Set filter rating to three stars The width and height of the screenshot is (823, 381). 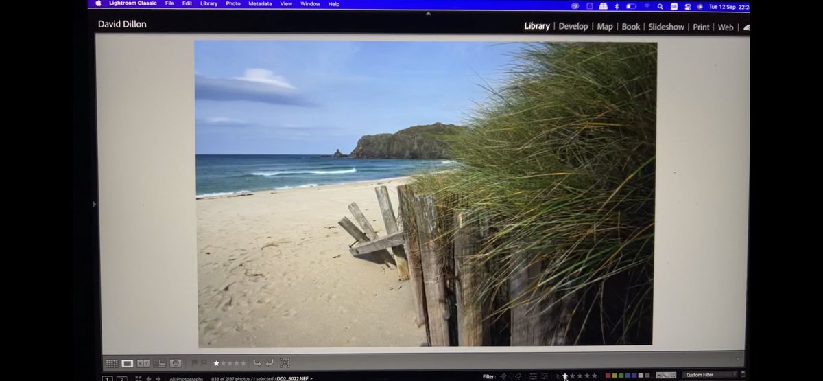coord(580,376)
